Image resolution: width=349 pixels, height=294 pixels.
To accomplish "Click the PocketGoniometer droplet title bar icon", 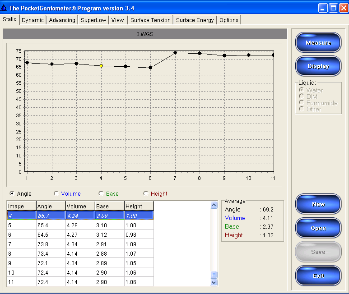I will [4, 8].
